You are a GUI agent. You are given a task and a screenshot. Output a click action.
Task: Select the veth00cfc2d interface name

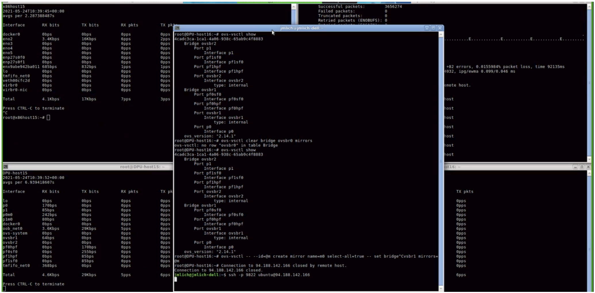(16, 80)
